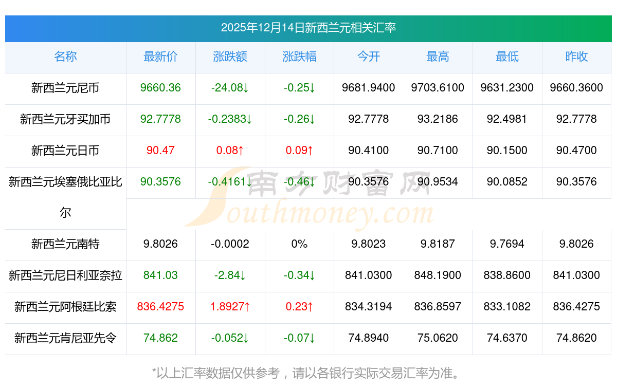The image size is (617, 389).
Task: Click the red 836.4275 latest price
Action: coord(160,307)
